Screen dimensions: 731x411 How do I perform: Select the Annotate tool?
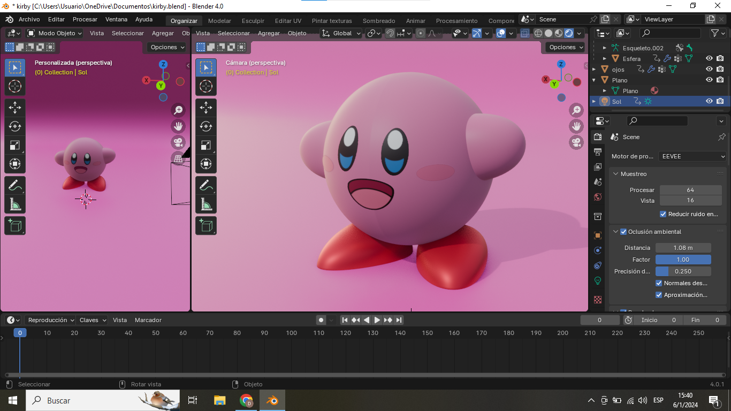(15, 185)
